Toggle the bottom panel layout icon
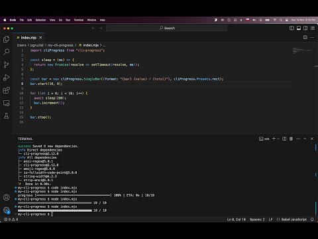This screenshot has width=318, height=239. 299,28
